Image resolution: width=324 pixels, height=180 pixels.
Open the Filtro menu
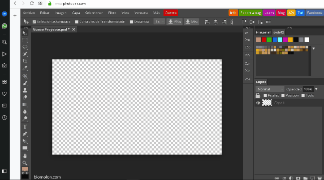tap(112, 13)
